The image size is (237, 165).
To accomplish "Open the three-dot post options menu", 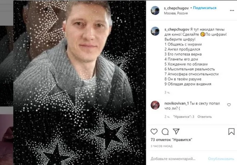I will click(232, 10).
